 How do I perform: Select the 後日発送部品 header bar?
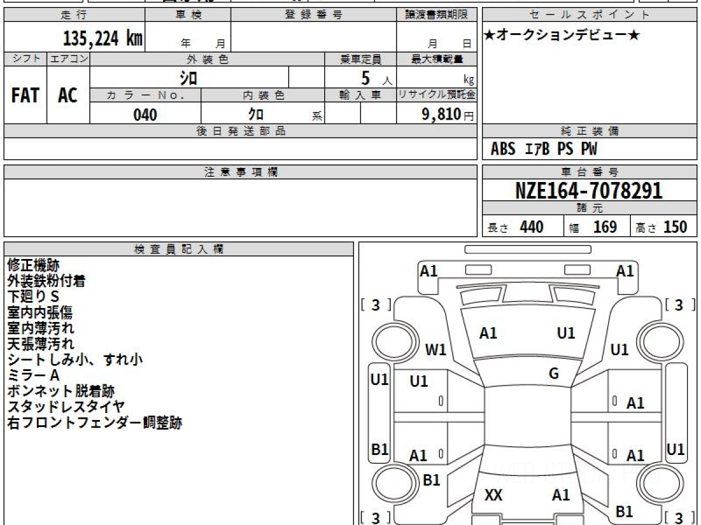240,131
